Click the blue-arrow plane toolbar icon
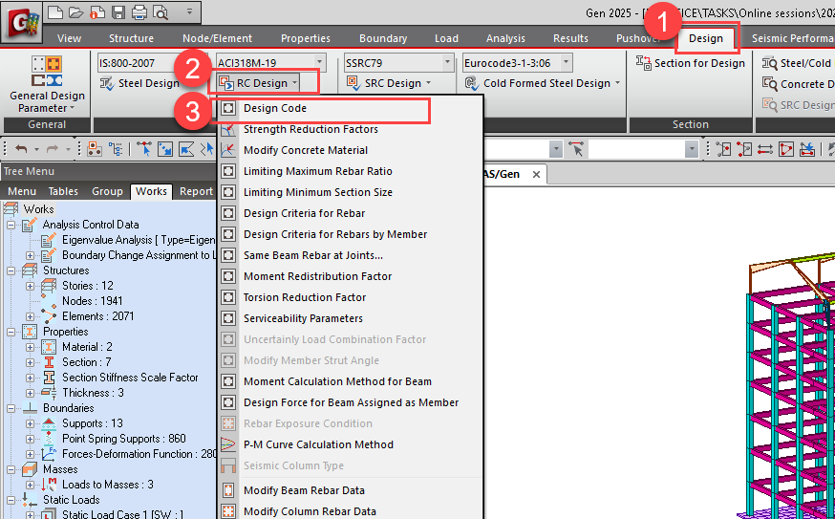 806,149
